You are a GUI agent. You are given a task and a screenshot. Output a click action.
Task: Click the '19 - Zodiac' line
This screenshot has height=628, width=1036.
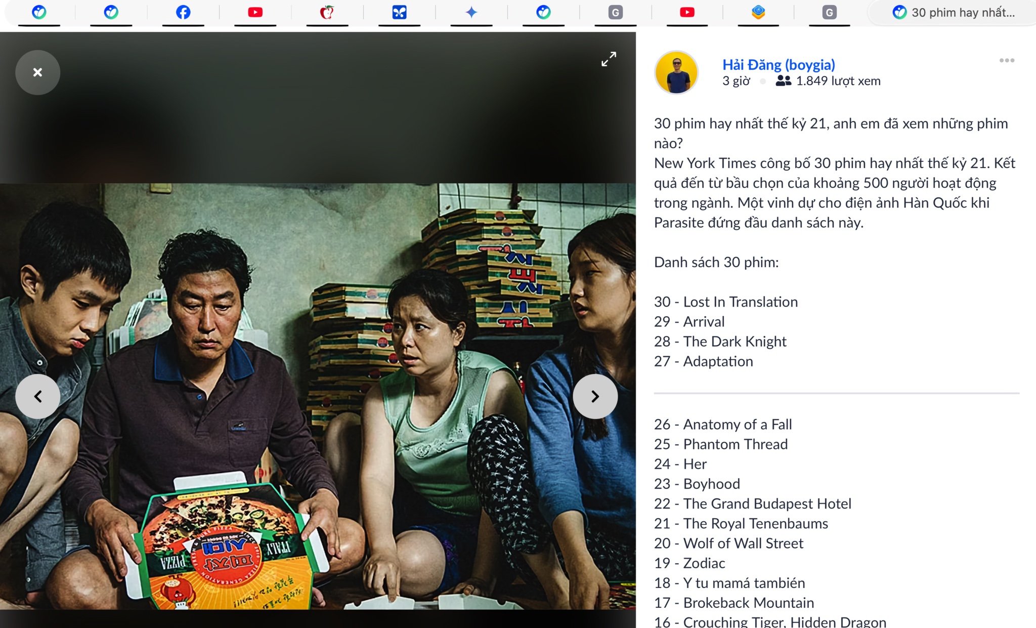689,563
